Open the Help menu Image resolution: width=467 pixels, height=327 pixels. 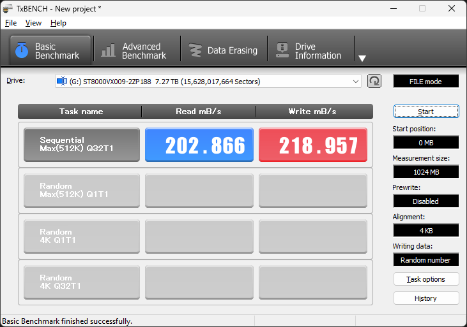point(58,23)
